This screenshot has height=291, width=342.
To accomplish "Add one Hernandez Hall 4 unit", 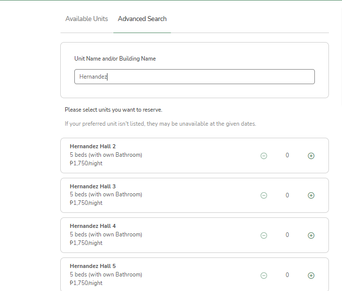I will point(311,235).
